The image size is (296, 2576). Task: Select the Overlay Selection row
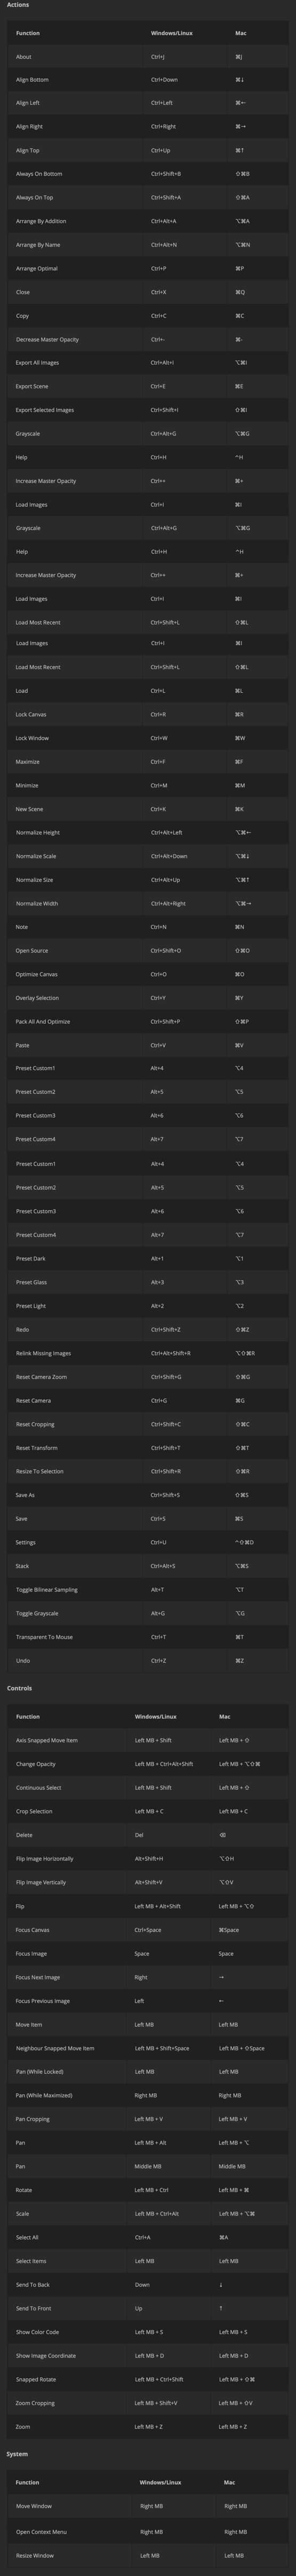click(x=147, y=998)
